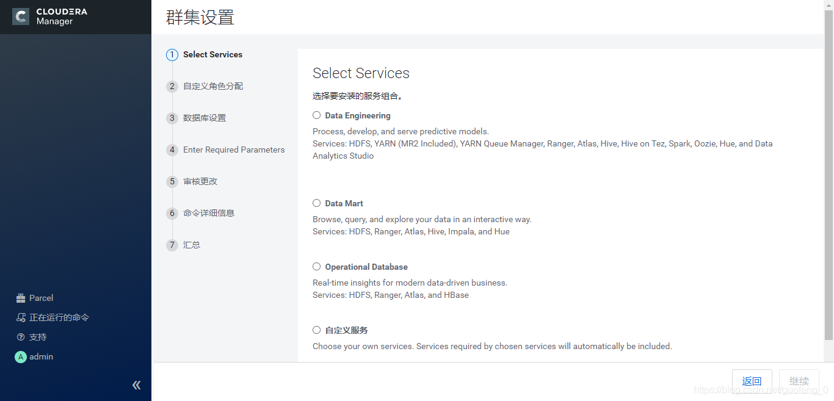Click the Cloudera Manager logo icon
The height and width of the screenshot is (401, 834).
[x=21, y=16]
